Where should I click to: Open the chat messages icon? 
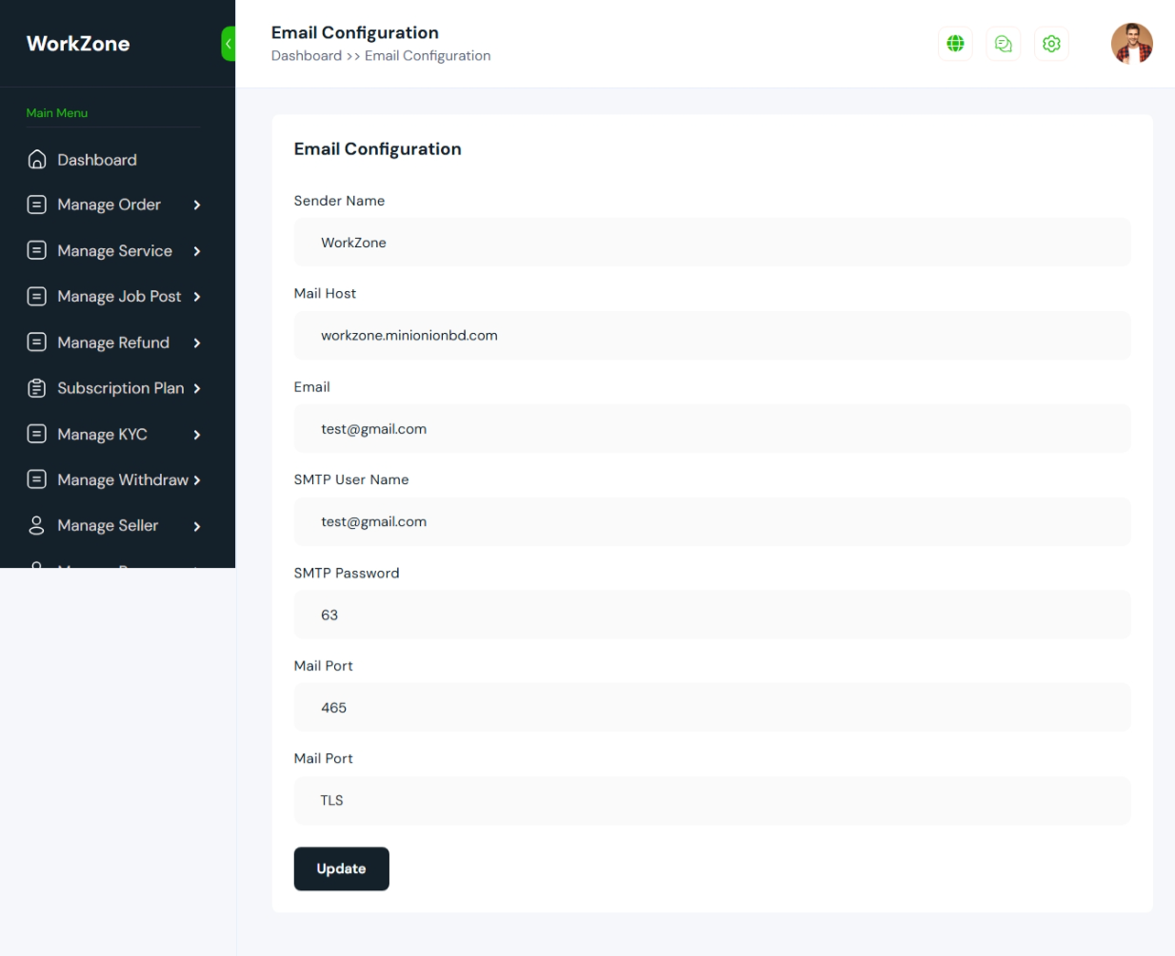pyautogui.click(x=1003, y=44)
